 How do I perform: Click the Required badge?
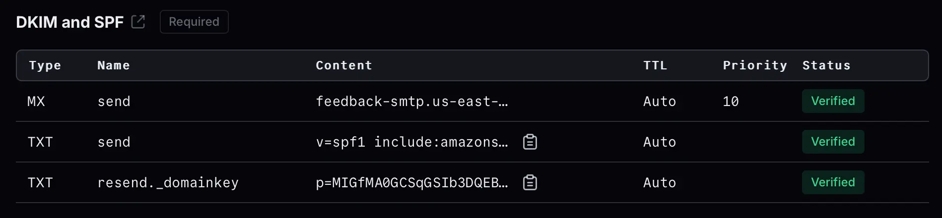[194, 22]
